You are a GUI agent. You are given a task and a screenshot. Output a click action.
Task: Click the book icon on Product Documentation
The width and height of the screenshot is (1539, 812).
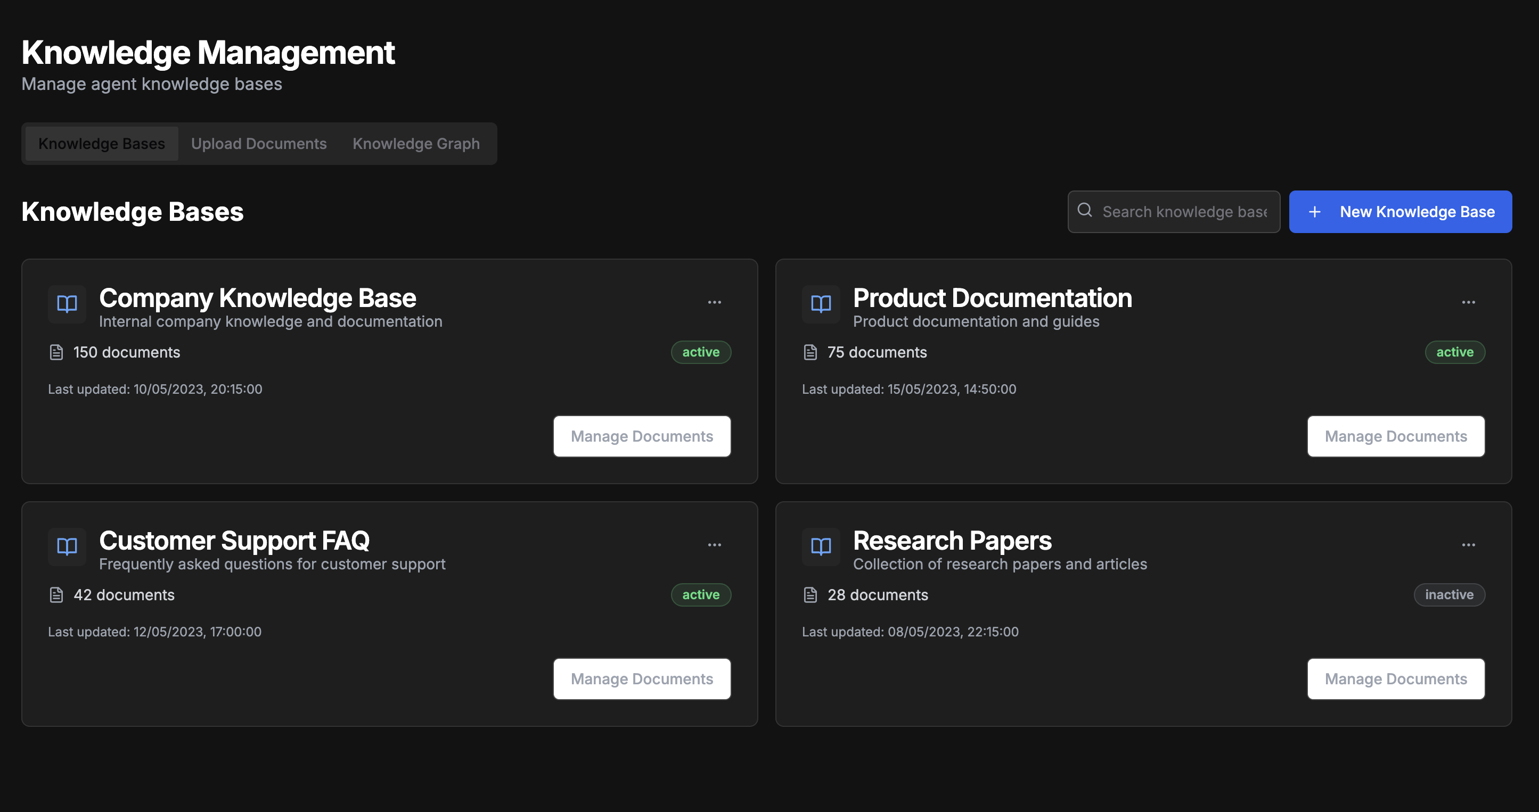[820, 304]
